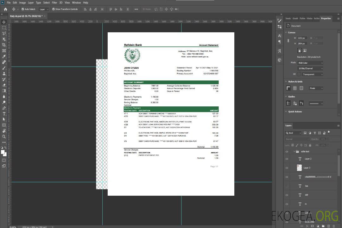Select the Rectangular Marquee tool
The width and height of the screenshot is (342, 228).
4,28
